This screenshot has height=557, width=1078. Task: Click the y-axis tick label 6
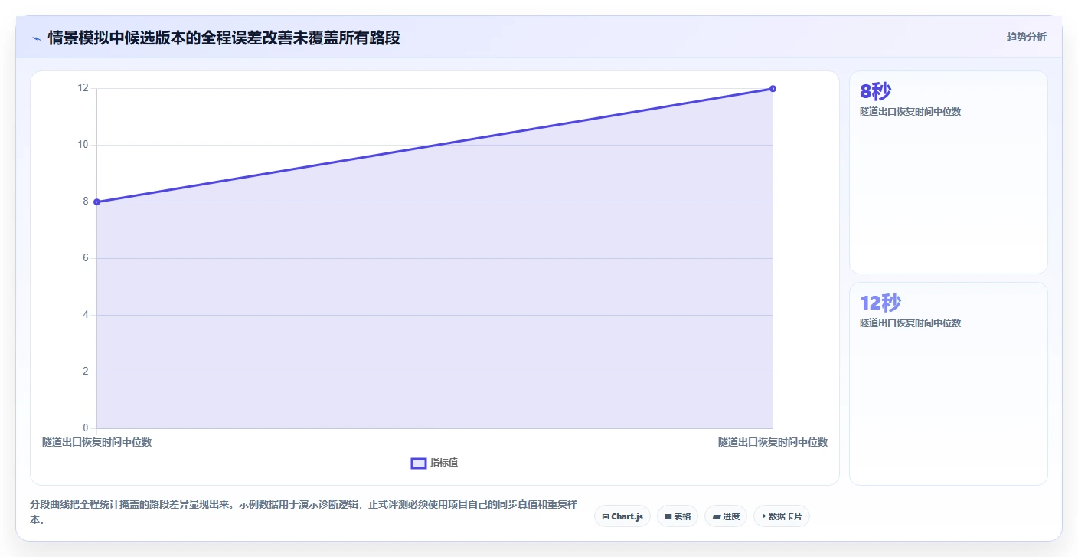(86, 258)
